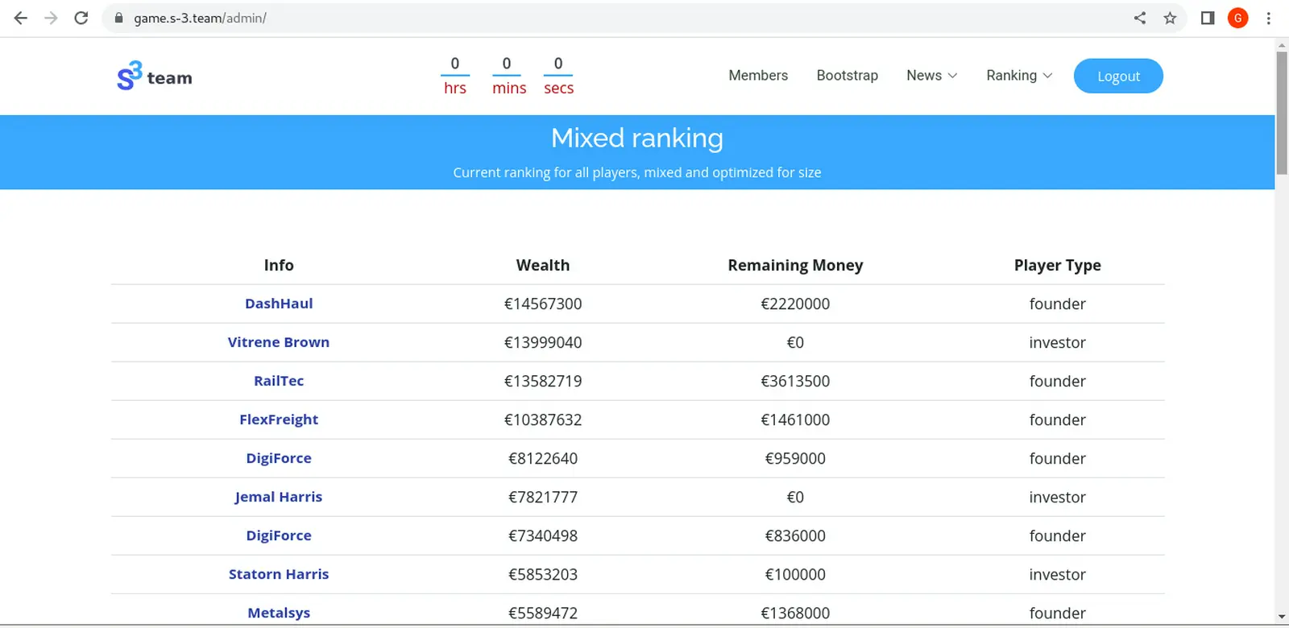Open the RailTec link
Screen dimensions: 1289x628
279,381
